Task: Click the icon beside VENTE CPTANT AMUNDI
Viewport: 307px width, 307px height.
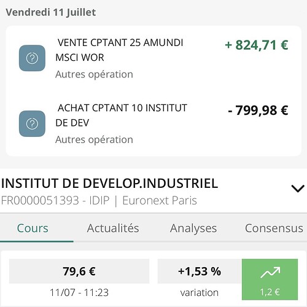Action: pyautogui.click(x=32, y=58)
